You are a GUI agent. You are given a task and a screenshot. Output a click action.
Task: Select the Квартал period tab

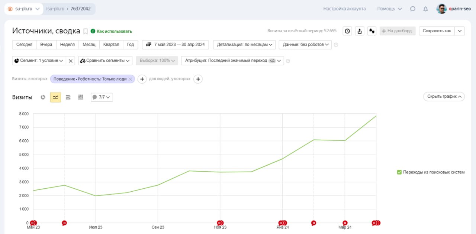(x=111, y=45)
